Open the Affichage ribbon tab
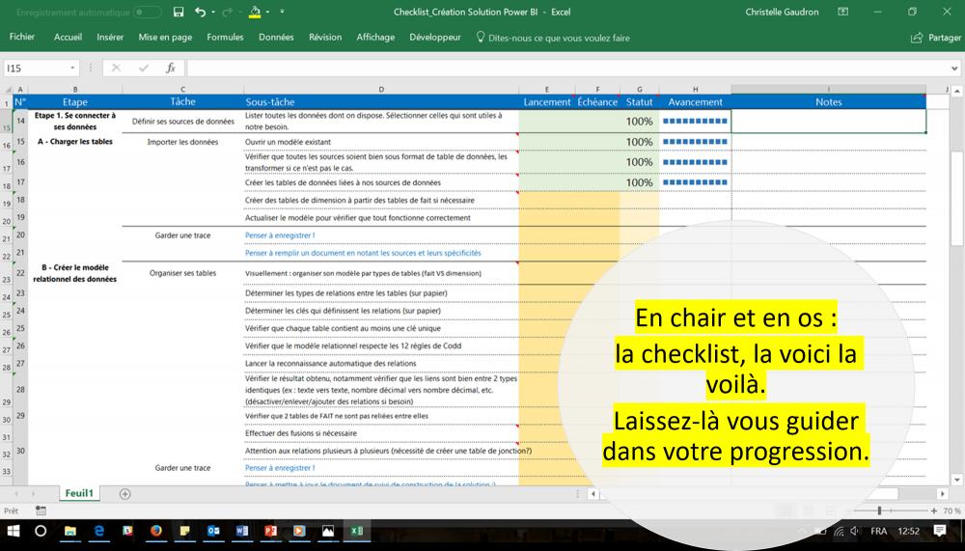This screenshot has width=965, height=551. (375, 37)
